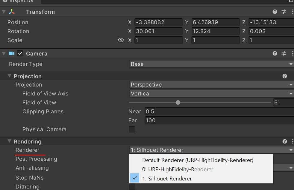Open the Field of View Axis dropdown

point(211,94)
